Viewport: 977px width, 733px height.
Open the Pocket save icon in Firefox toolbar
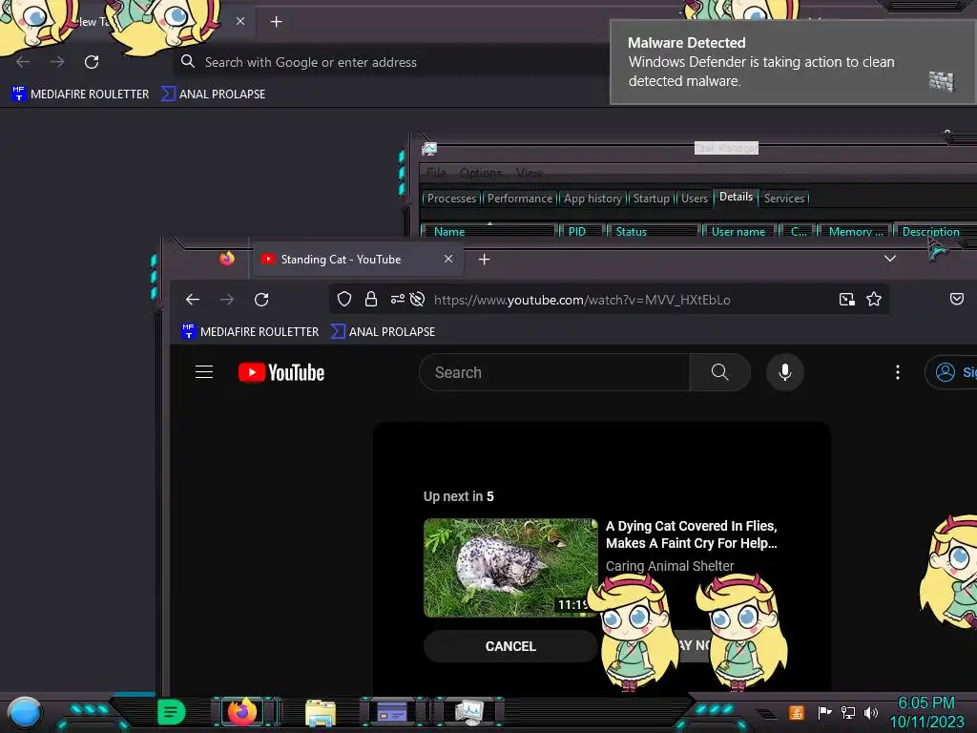point(956,299)
